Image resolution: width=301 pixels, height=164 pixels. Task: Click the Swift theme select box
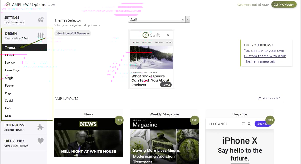click(x=159, y=19)
